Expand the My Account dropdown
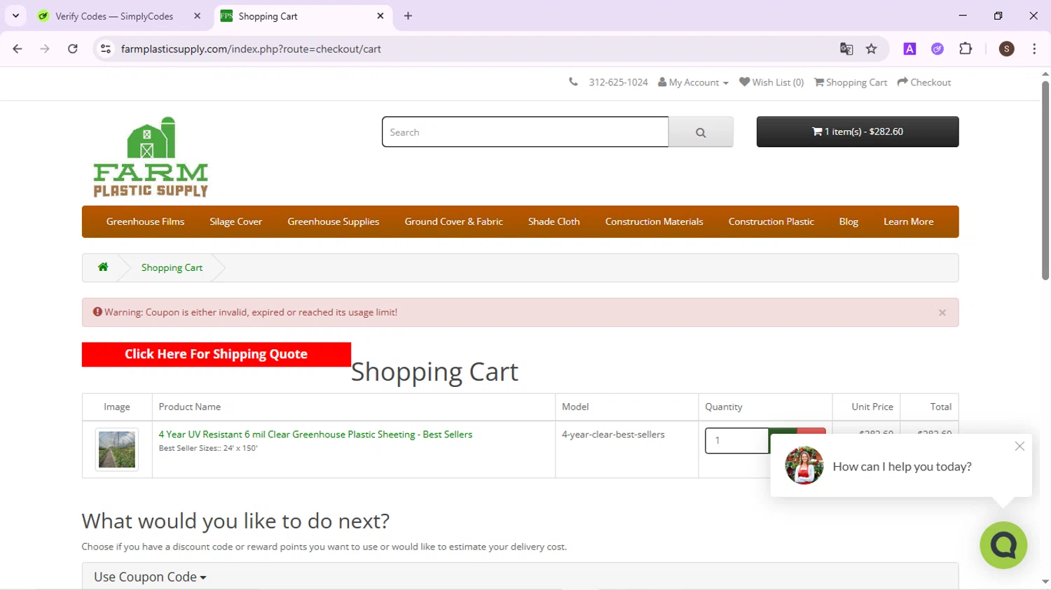1051x590 pixels. [693, 83]
